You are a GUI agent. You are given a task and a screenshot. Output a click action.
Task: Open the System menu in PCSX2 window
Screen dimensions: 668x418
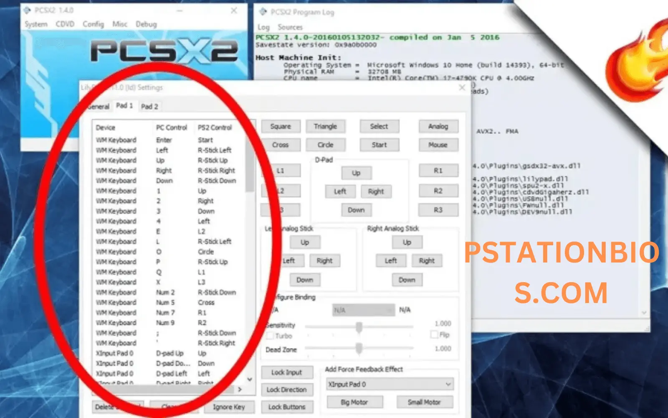click(36, 24)
